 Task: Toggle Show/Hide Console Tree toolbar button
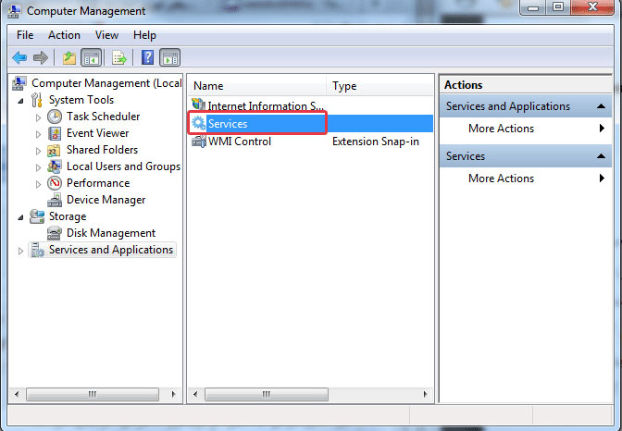[92, 58]
